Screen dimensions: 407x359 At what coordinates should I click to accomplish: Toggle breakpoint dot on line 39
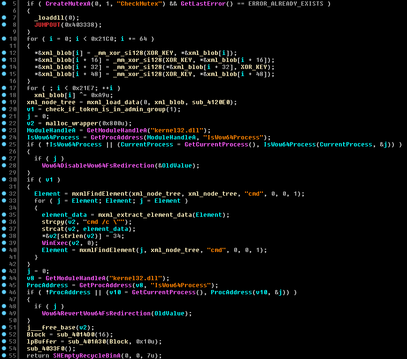(4, 243)
